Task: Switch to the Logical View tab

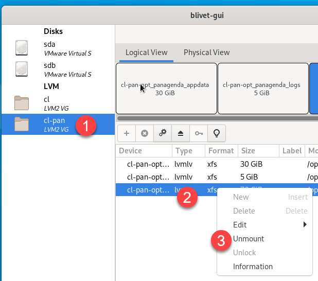Action: click(147, 52)
